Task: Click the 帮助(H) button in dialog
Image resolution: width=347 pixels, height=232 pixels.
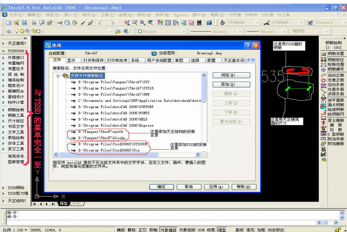Action: (x=244, y=187)
